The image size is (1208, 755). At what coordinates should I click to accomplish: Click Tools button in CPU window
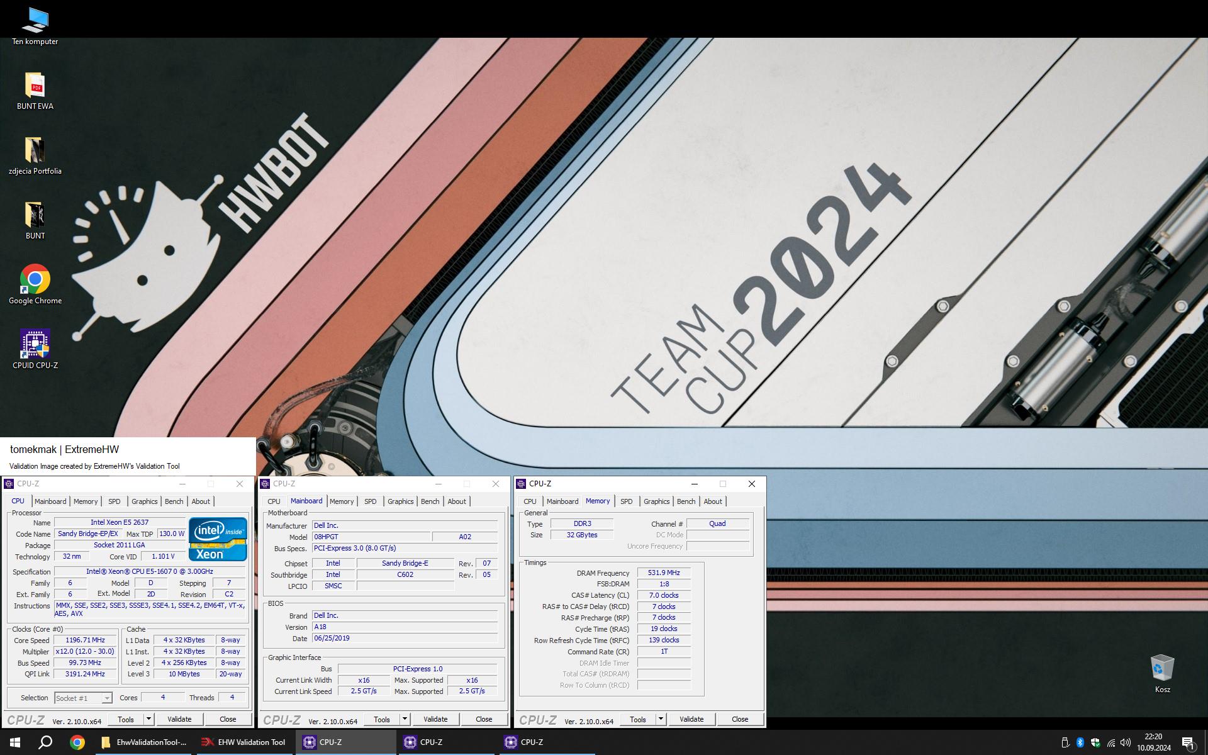click(126, 719)
